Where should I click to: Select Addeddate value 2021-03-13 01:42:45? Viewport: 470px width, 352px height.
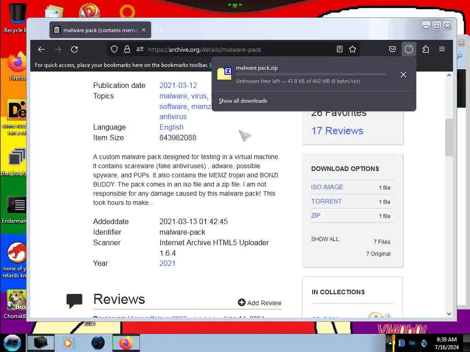[x=193, y=222]
